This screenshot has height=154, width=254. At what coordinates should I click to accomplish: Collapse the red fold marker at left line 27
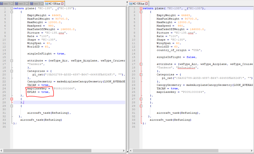pos(12,99)
